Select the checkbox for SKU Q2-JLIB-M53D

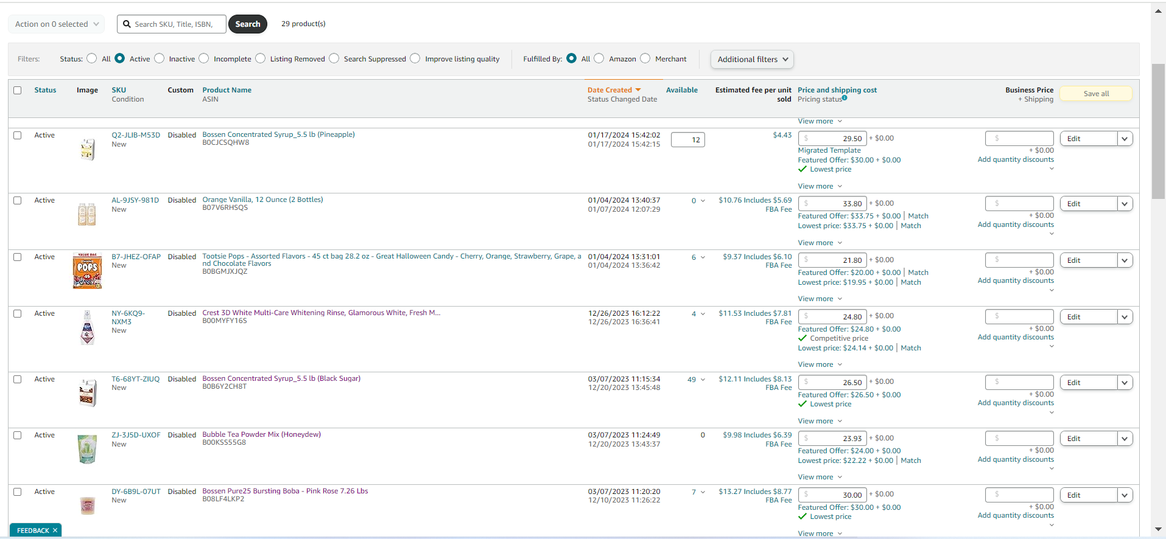point(18,135)
